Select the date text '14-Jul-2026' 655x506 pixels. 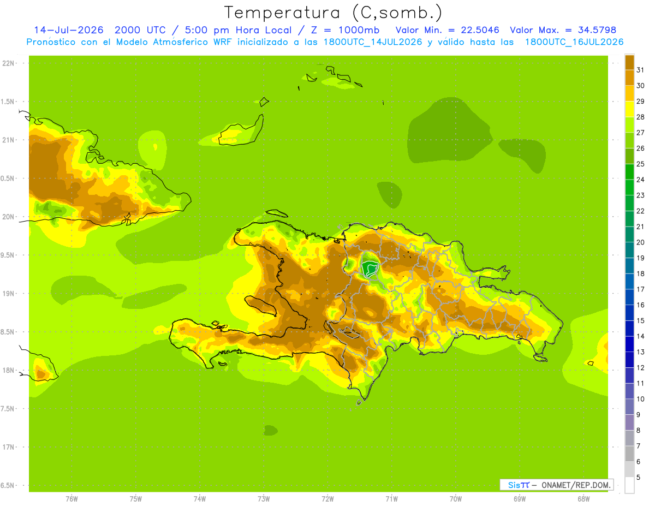(69, 30)
